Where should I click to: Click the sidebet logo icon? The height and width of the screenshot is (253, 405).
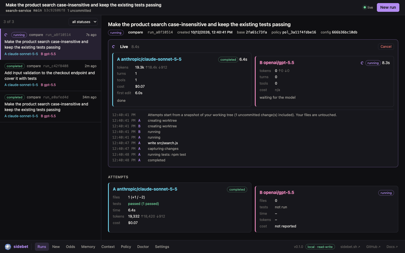click(8, 247)
